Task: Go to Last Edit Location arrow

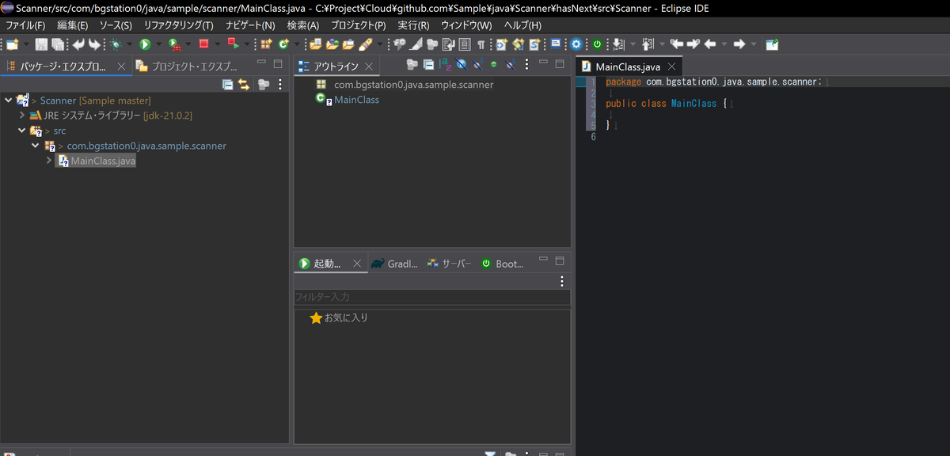Action: click(677, 44)
